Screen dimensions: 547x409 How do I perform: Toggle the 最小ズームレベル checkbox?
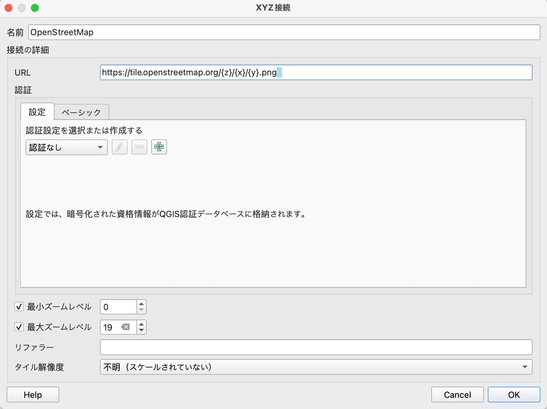(x=19, y=307)
